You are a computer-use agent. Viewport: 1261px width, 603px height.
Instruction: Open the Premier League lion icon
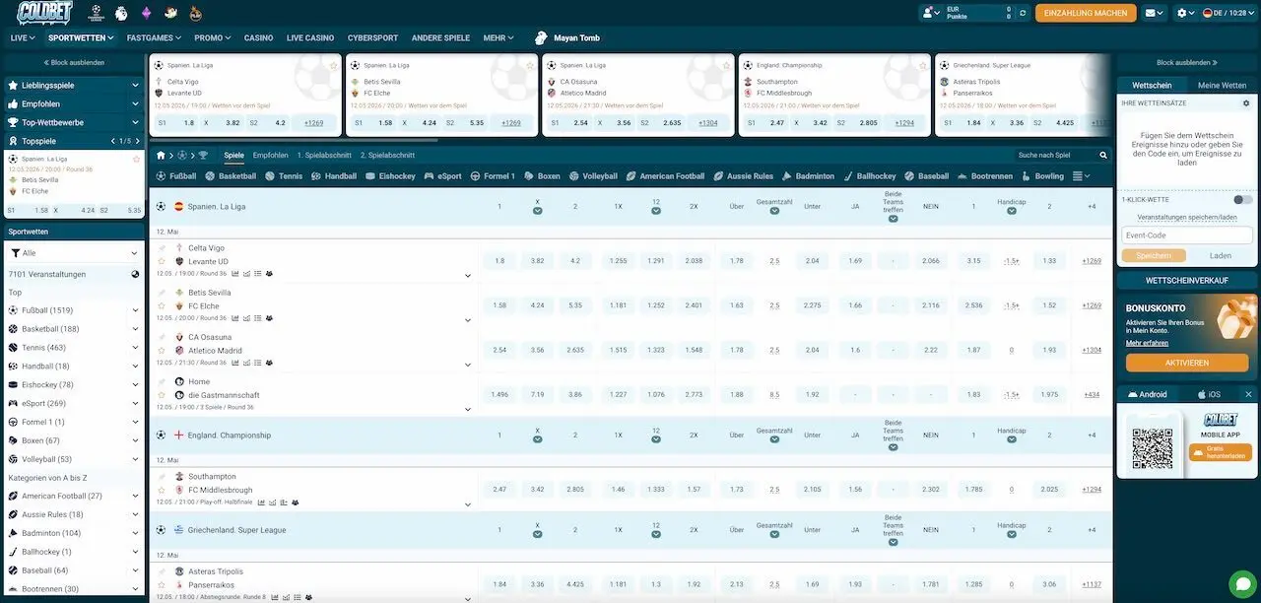click(x=121, y=13)
